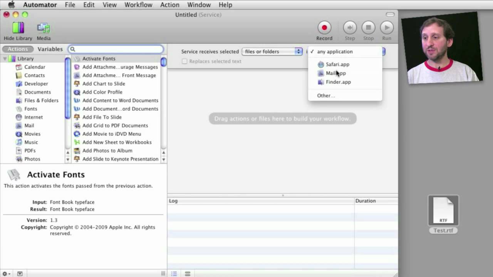Open the Workflow menu
Viewport: 493px width, 277px height.
[x=138, y=5]
